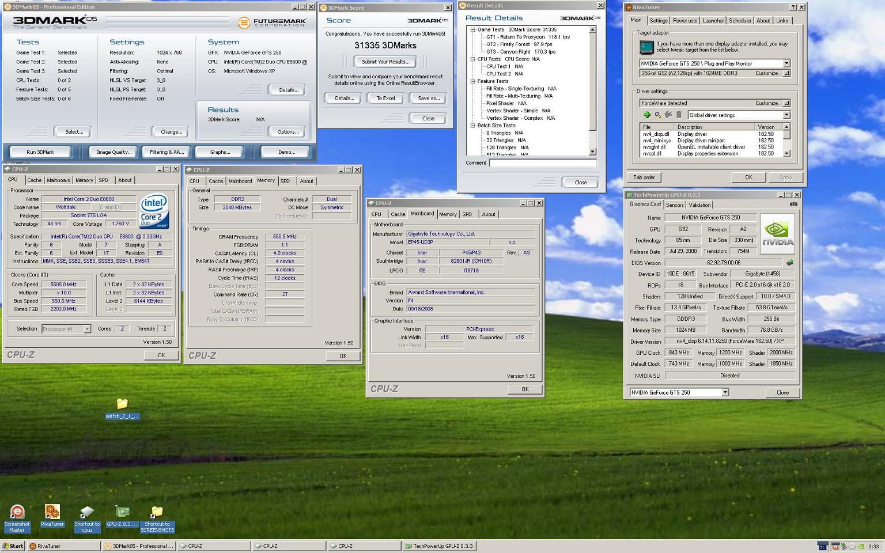Viewport: 885px width, 553px height.
Task: Open the Windows Start button
Action: click(x=13, y=546)
